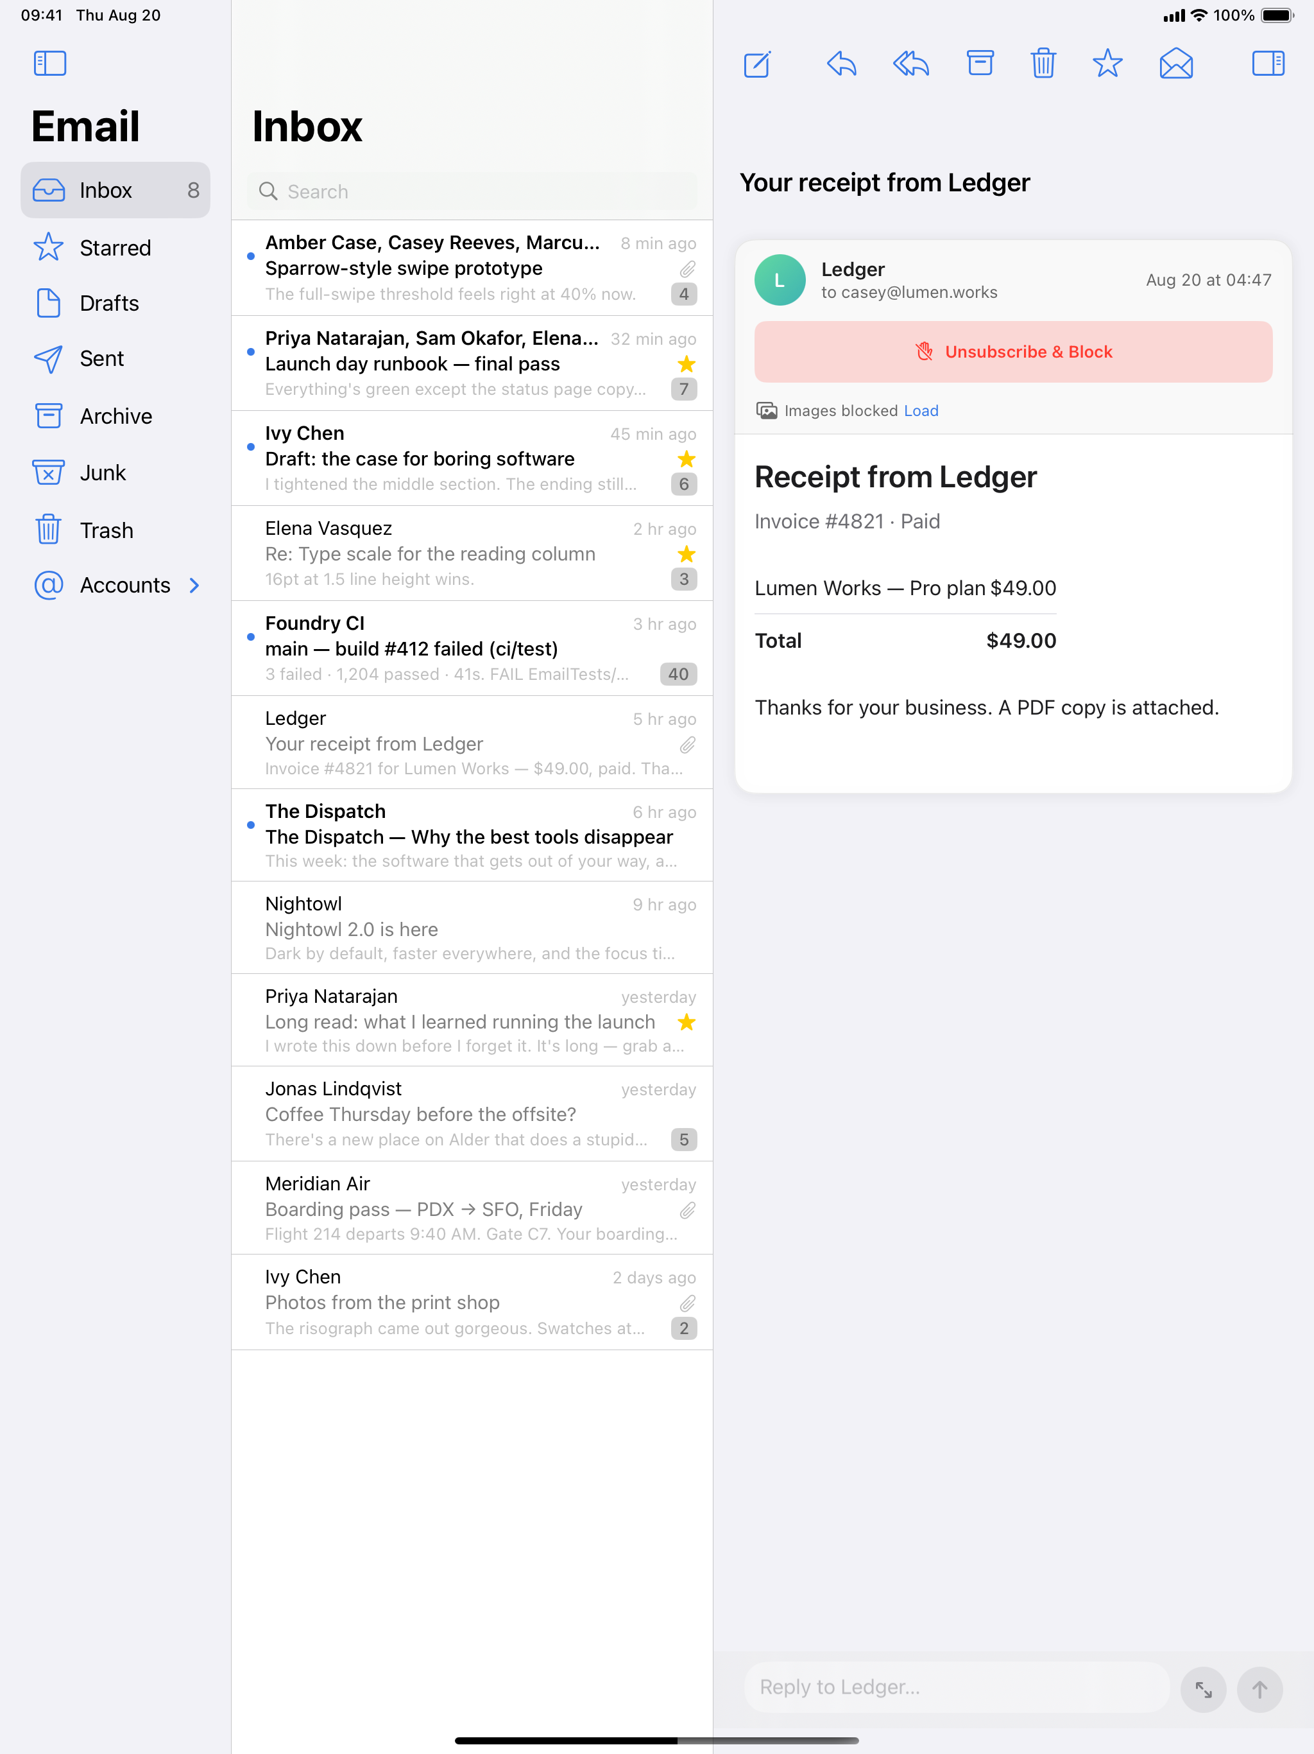Open The Dispatch newsletter message
The image size is (1314, 1754).
click(472, 835)
